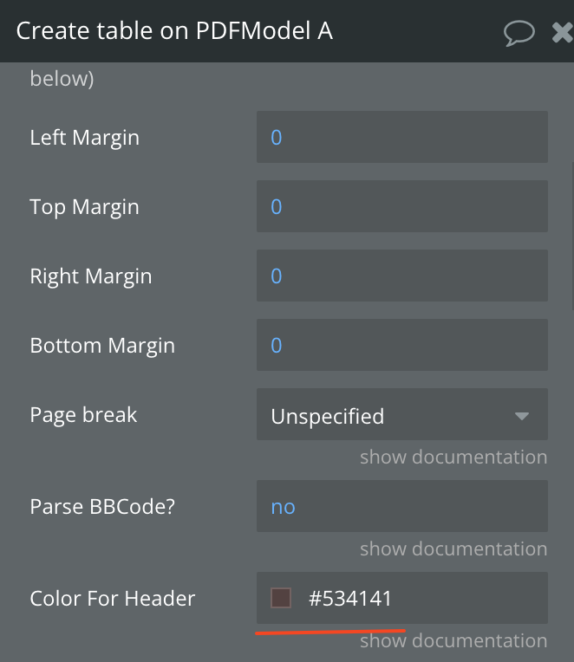Close the Create table property panel

click(563, 33)
